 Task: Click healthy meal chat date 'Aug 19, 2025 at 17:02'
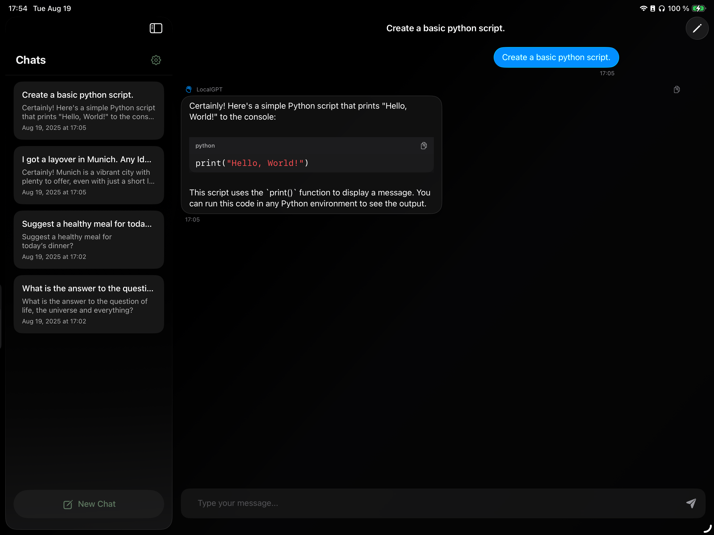tap(54, 257)
